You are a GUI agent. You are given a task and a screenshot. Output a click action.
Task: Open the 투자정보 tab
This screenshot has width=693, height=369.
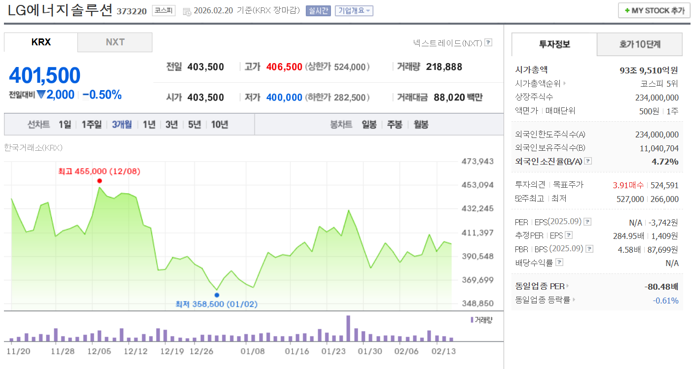(x=554, y=44)
